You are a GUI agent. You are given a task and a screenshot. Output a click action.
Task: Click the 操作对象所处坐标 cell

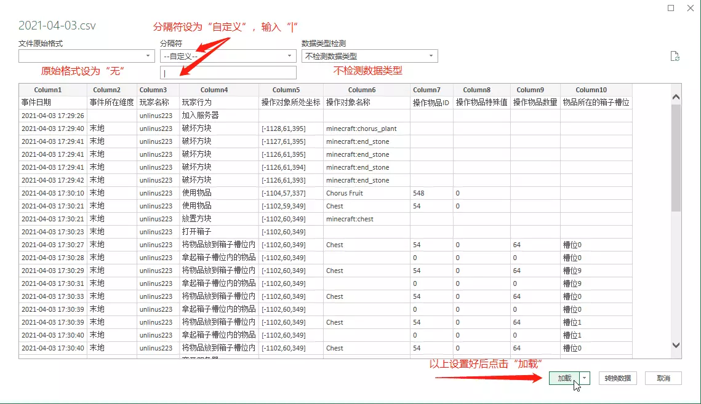291,102
